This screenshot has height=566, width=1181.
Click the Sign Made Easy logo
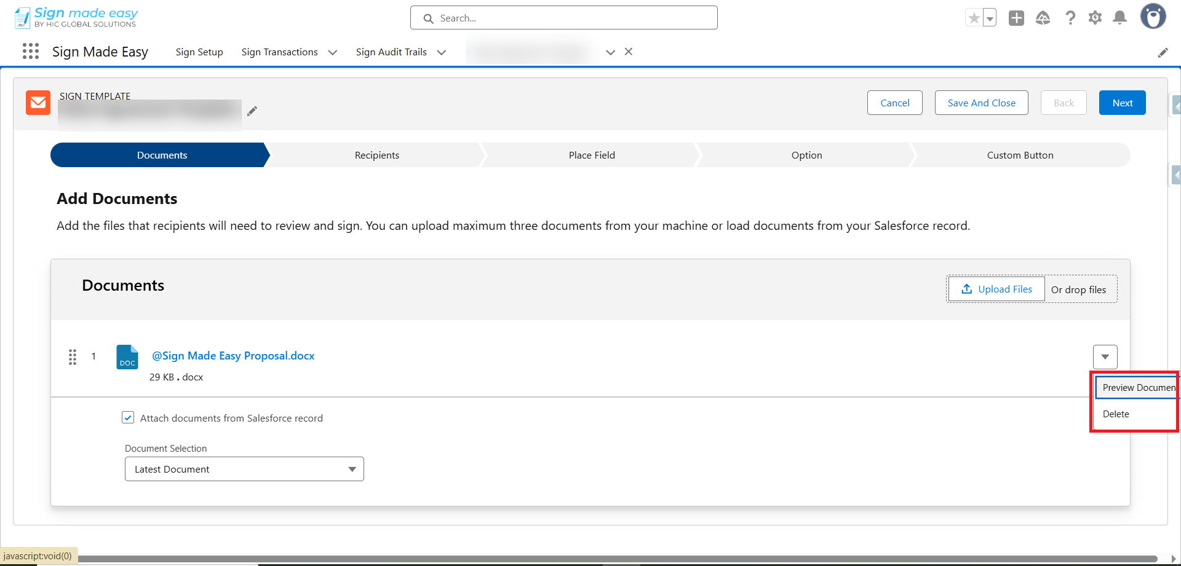pyautogui.click(x=76, y=17)
